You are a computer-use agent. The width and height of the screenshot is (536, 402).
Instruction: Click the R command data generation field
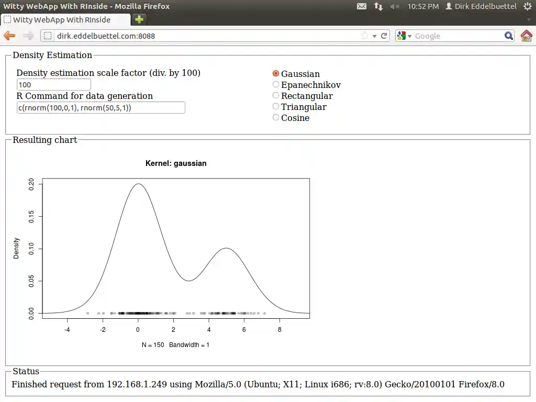point(101,108)
